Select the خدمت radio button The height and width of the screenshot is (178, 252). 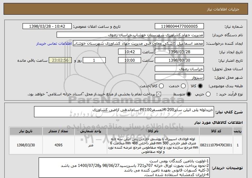point(183,86)
